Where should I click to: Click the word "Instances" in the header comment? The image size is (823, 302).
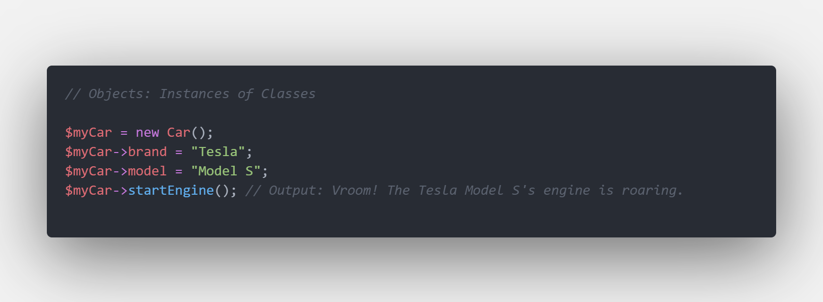pyautogui.click(x=194, y=94)
